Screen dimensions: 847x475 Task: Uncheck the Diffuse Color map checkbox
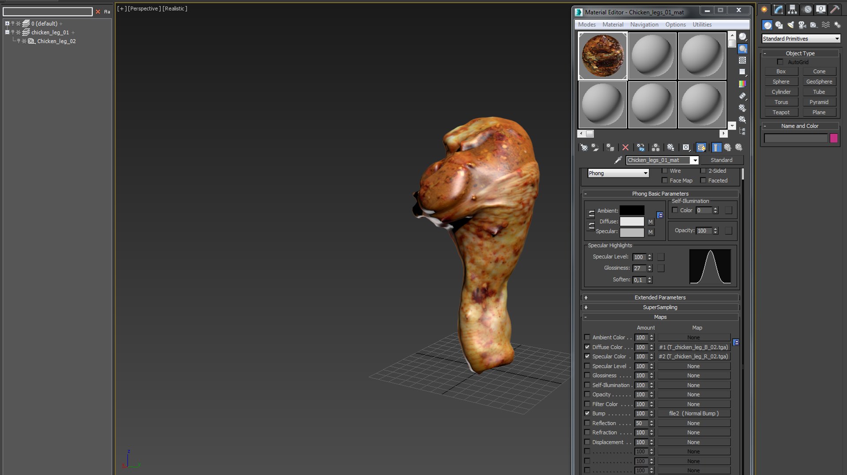[587, 347]
